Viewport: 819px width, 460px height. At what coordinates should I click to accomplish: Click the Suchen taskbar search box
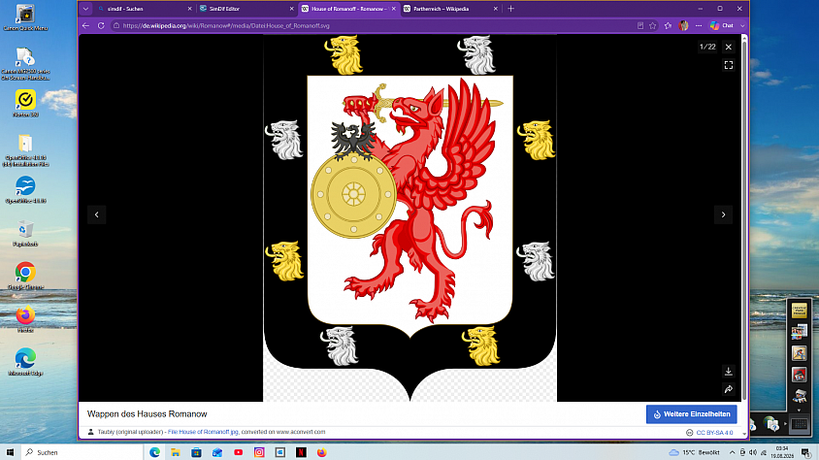[82, 452]
